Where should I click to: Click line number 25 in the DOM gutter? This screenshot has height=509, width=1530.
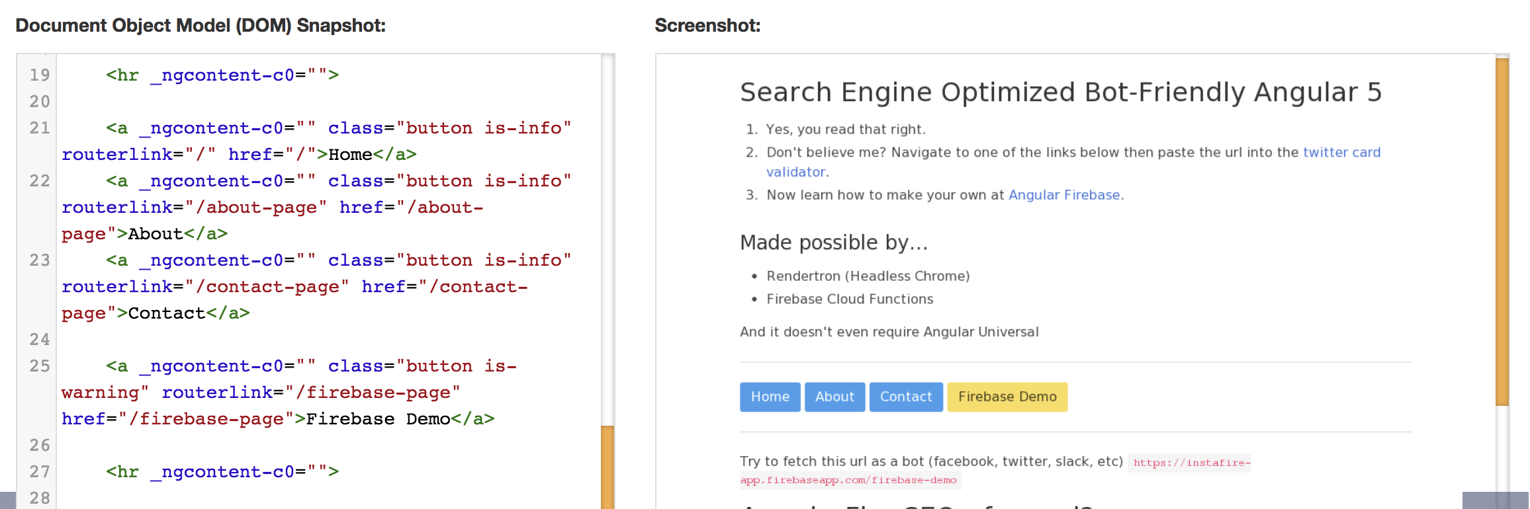click(x=40, y=366)
